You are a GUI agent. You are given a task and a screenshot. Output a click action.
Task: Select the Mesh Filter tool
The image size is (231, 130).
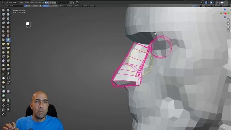click(3, 91)
